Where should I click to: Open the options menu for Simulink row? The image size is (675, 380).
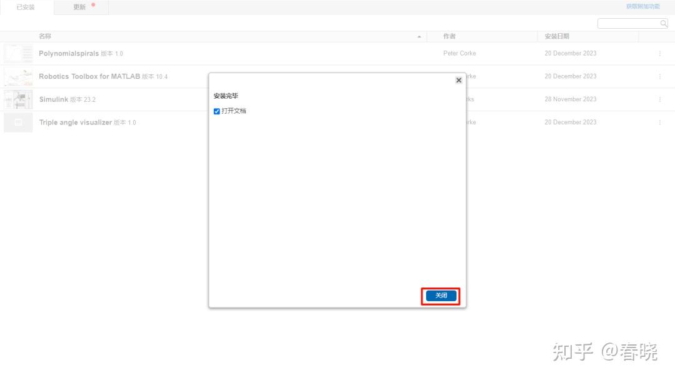tap(660, 99)
